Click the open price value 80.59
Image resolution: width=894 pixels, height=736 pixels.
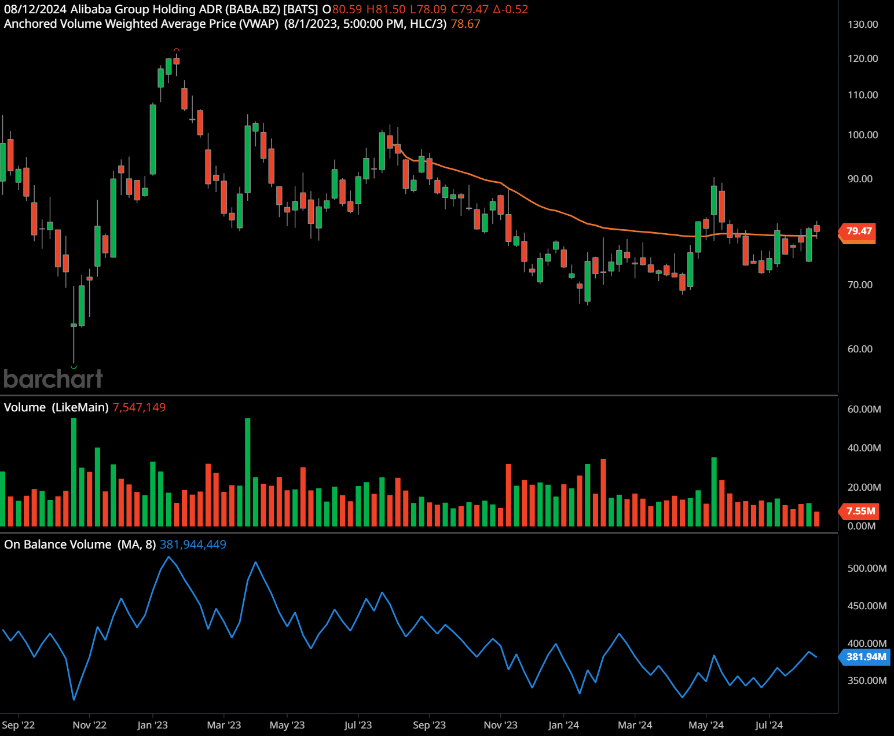347,9
